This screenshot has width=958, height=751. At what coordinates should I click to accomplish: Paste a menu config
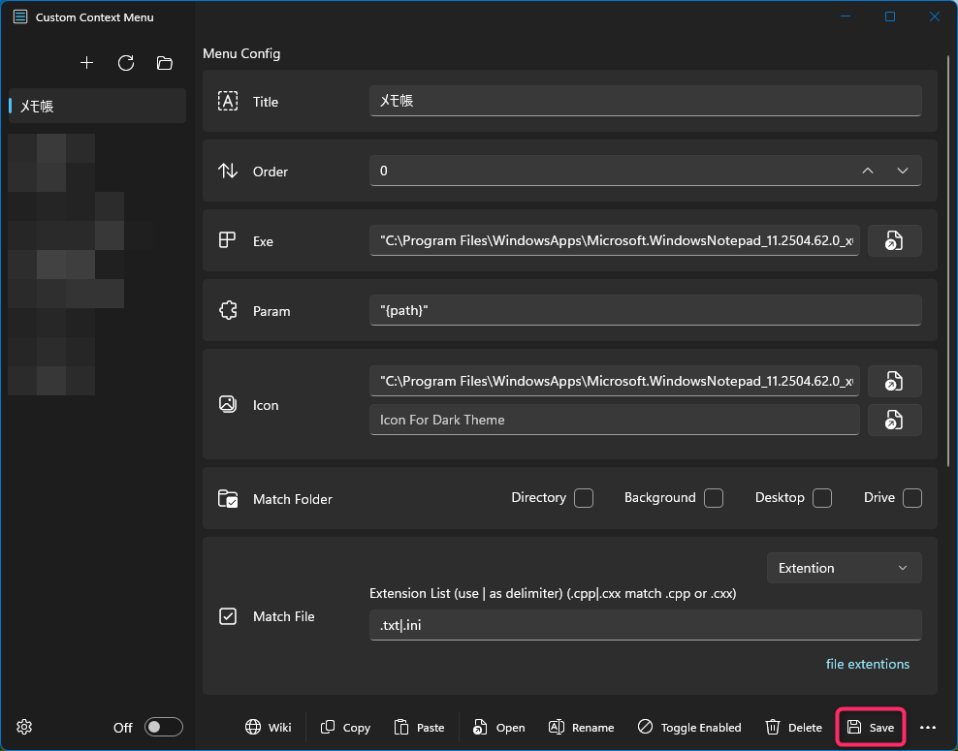pyautogui.click(x=419, y=727)
